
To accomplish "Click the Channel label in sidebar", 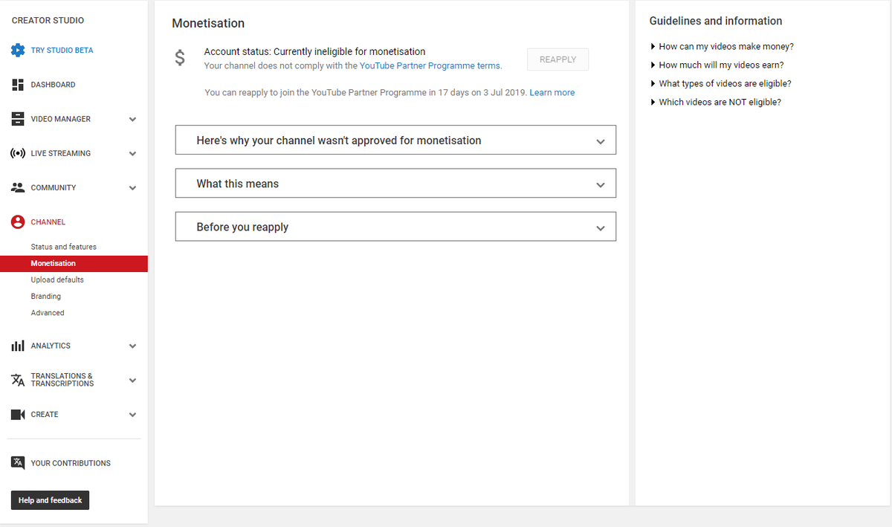I will click(48, 222).
